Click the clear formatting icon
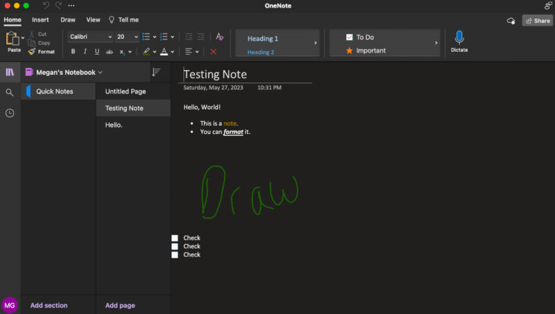 click(x=219, y=37)
